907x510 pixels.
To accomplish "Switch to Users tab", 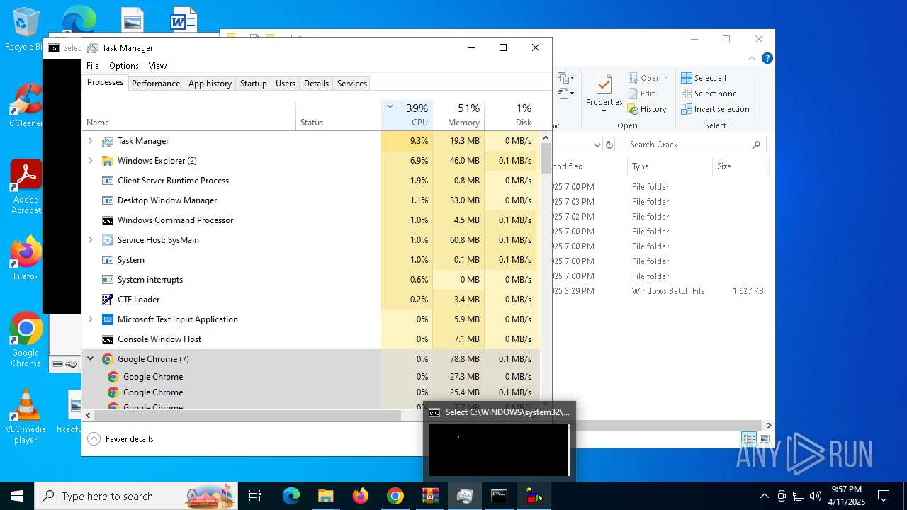I will 286,84.
